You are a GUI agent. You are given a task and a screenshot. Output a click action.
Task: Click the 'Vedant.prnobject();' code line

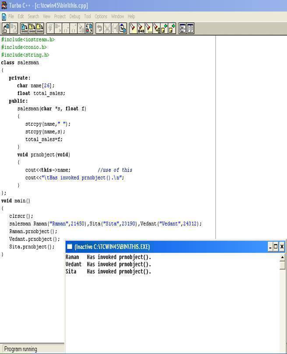tap(35, 239)
